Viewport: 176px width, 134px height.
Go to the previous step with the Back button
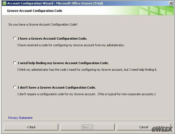(31, 127)
